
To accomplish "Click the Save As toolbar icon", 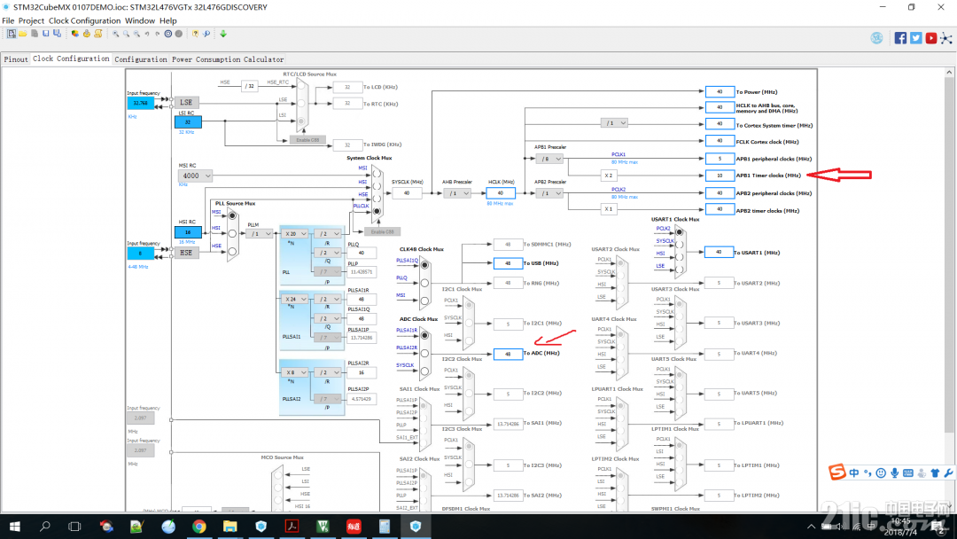I will 57,35.
